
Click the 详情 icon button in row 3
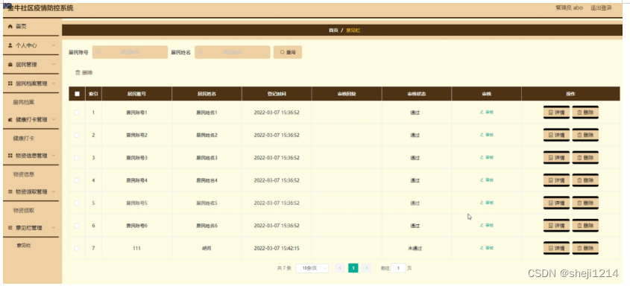click(x=556, y=158)
